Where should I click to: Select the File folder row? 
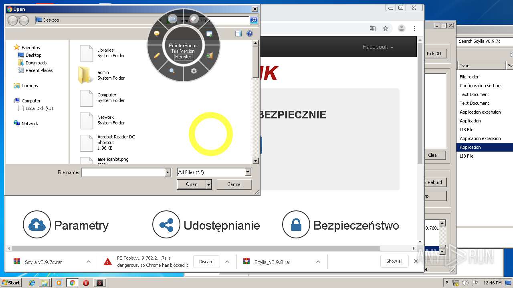pyautogui.click(x=485, y=77)
